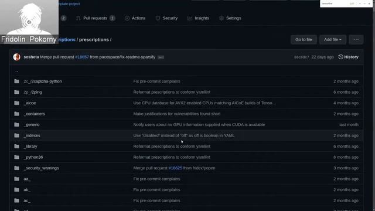Click the Go to file button
Viewport: 375px width, 211px height.
pos(304,39)
